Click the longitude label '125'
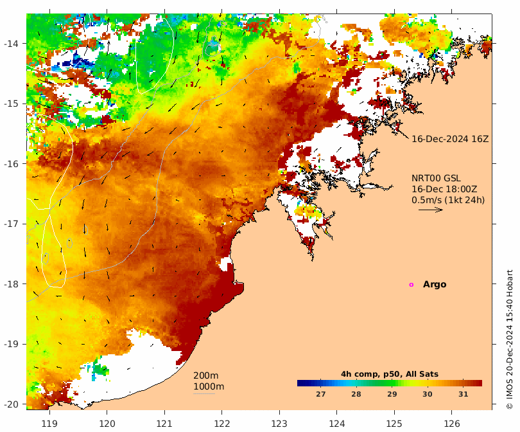 coord(394,424)
